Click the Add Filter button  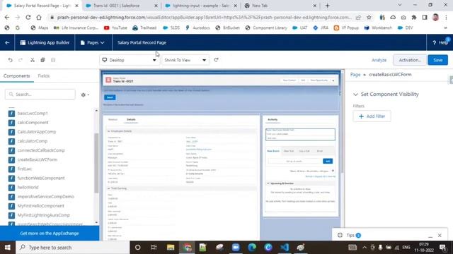tap(372, 116)
